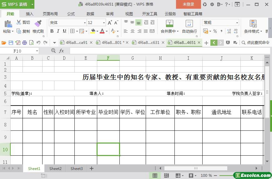Increase font size with A+ icon
272x179 pixels.
click(x=110, y=22)
